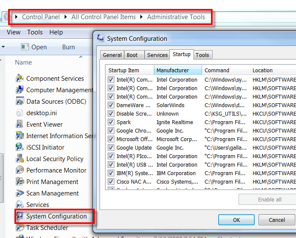The width and height of the screenshot is (296, 238).
Task: Uncheck the DameWare startup item
Action: 111,105
